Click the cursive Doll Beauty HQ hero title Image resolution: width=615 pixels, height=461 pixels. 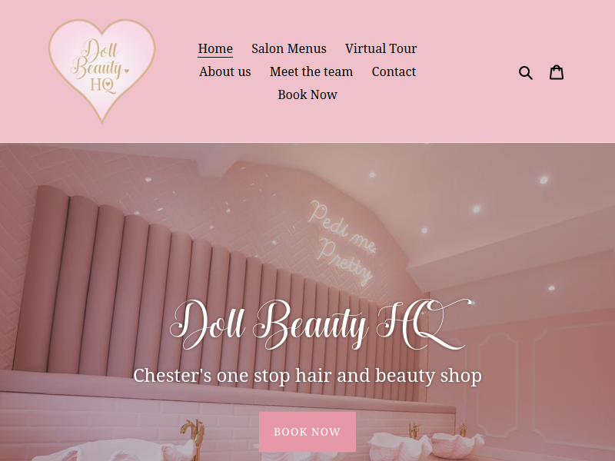[321, 324]
